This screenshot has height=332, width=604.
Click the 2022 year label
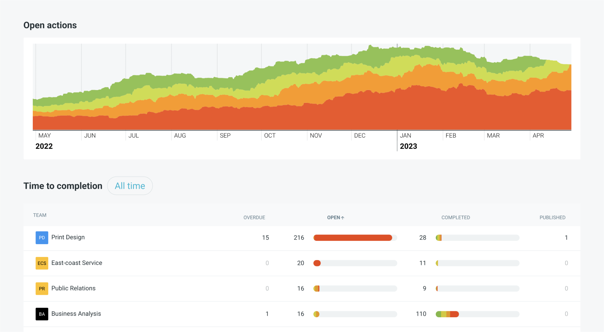point(44,146)
